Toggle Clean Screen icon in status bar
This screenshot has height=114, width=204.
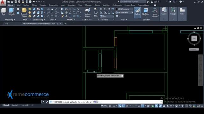(x=198, y=106)
